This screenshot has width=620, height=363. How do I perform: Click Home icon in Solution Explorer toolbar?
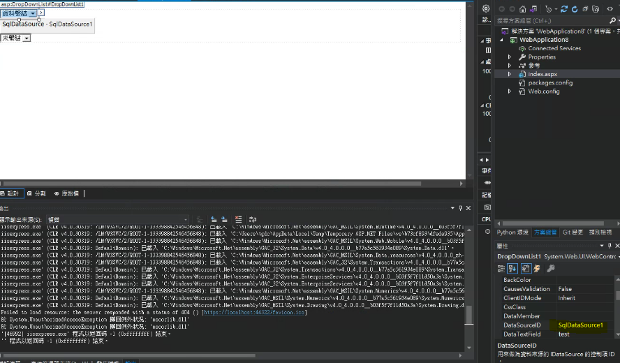[x=523, y=9]
